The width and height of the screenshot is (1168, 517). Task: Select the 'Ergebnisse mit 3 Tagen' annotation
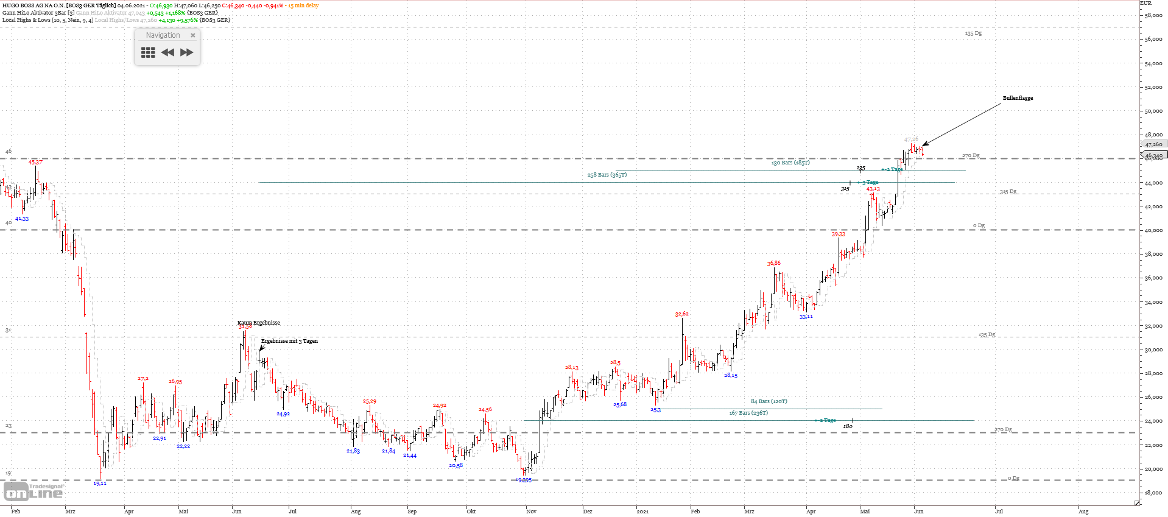[289, 341]
